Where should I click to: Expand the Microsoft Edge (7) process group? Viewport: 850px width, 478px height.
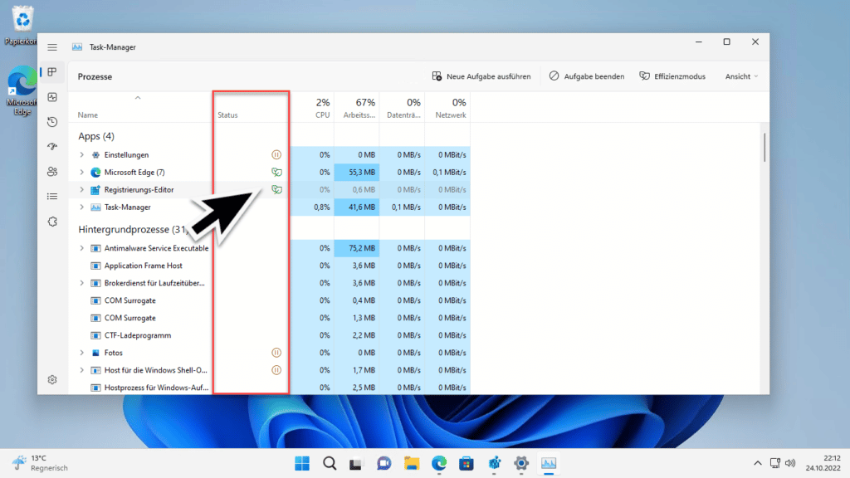[82, 173]
